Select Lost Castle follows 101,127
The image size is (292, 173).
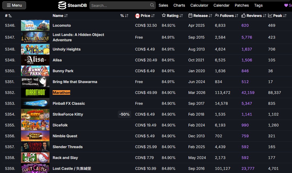223,169
